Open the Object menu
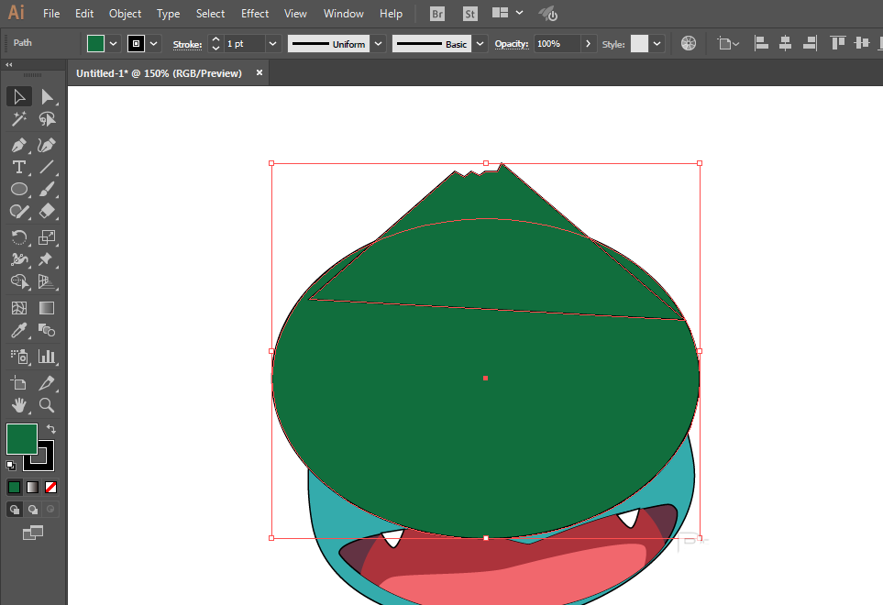The height and width of the screenshot is (605, 883). click(125, 14)
